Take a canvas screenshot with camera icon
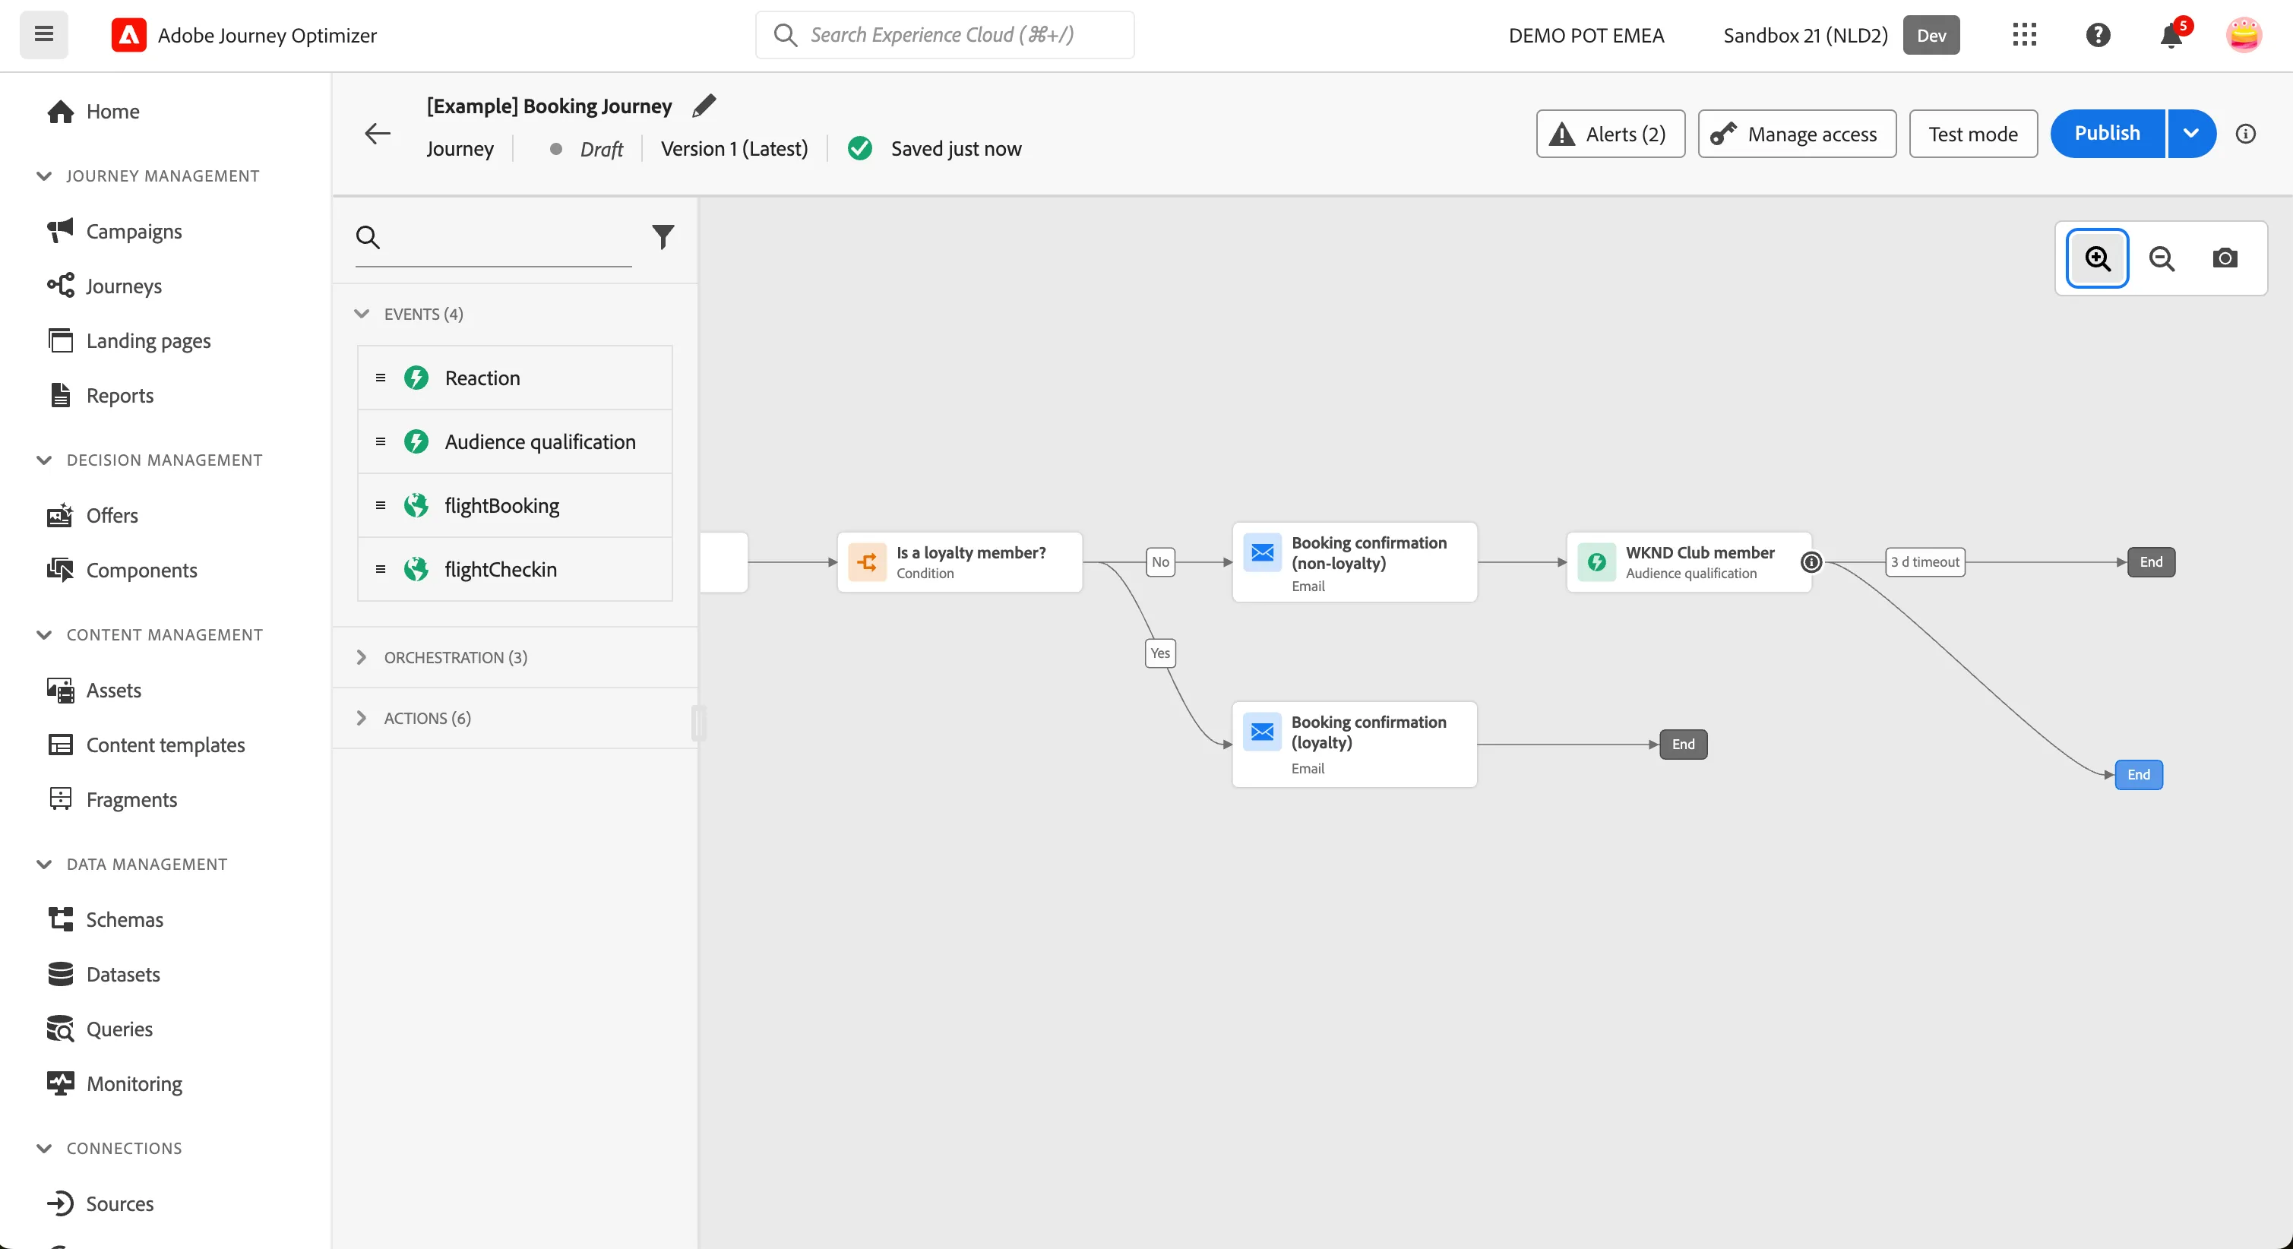2293x1249 pixels. tap(2225, 258)
